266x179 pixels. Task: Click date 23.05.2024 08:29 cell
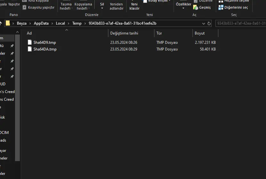click(124, 49)
